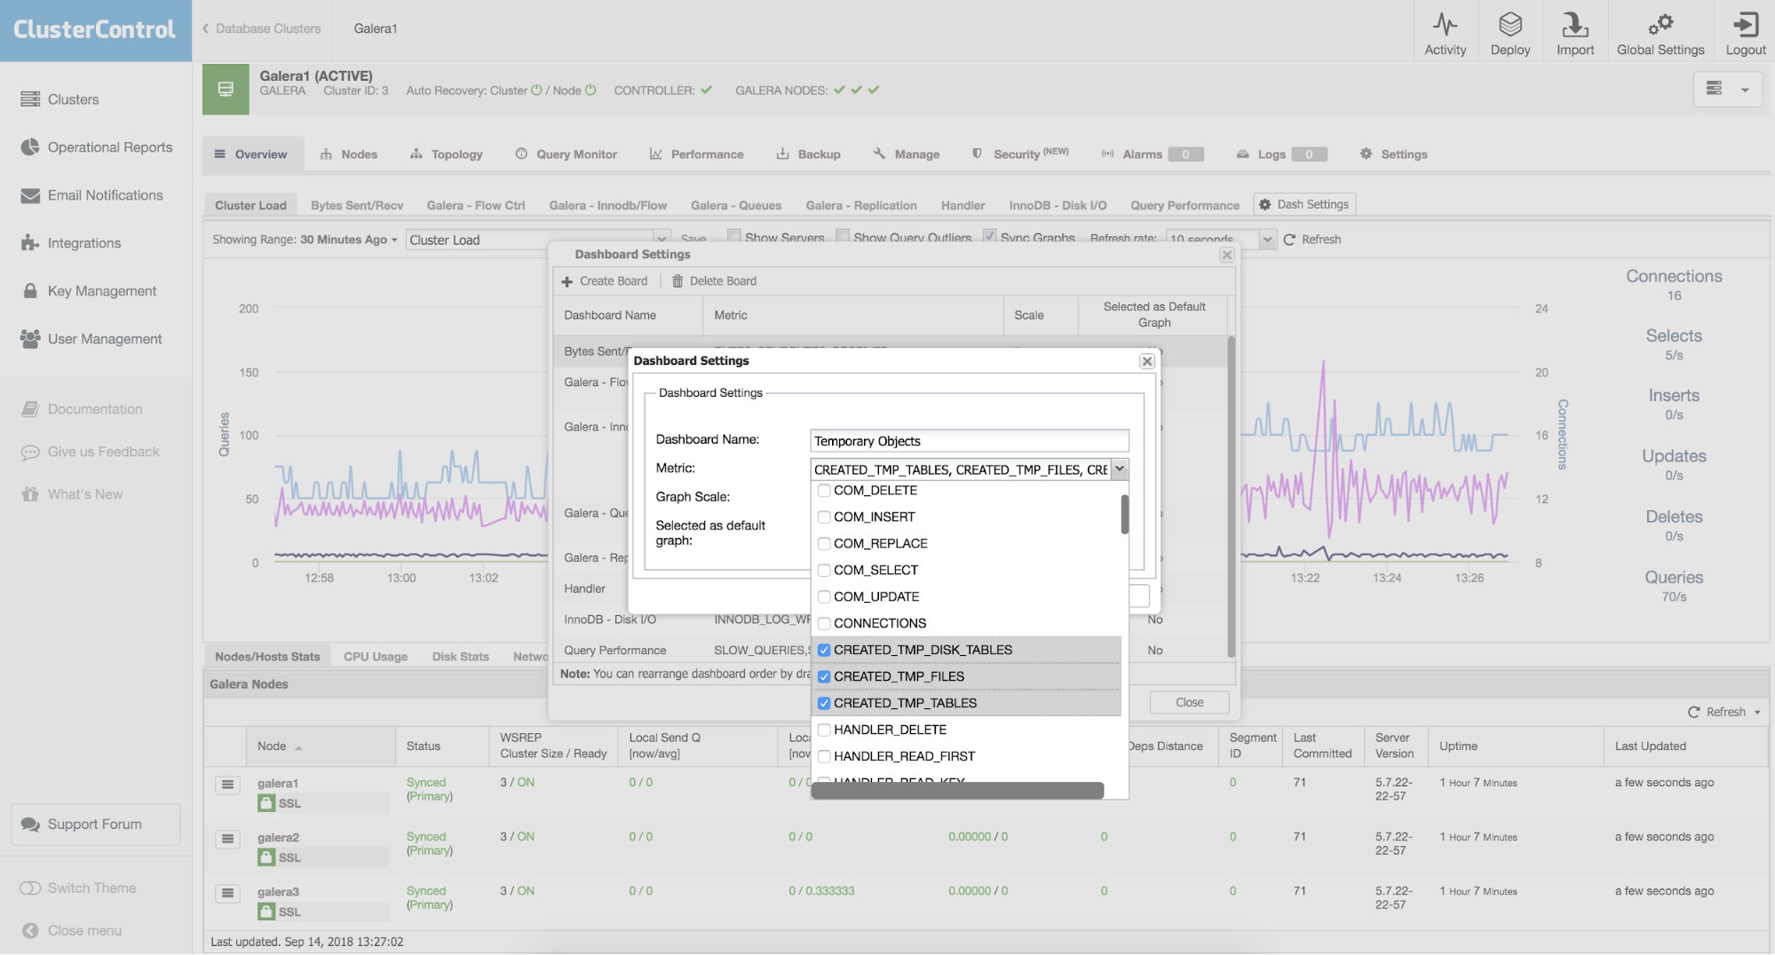The height and width of the screenshot is (955, 1775).
Task: Click Close in the outer Dashboard Settings dialog
Action: (x=1189, y=702)
